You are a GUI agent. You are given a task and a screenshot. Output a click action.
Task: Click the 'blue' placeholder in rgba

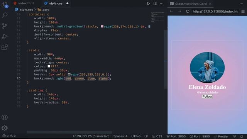click(x=91, y=78)
